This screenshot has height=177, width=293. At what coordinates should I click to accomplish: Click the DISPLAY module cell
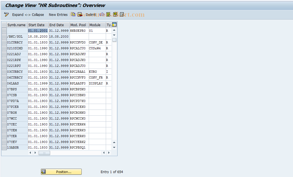point(97,83)
